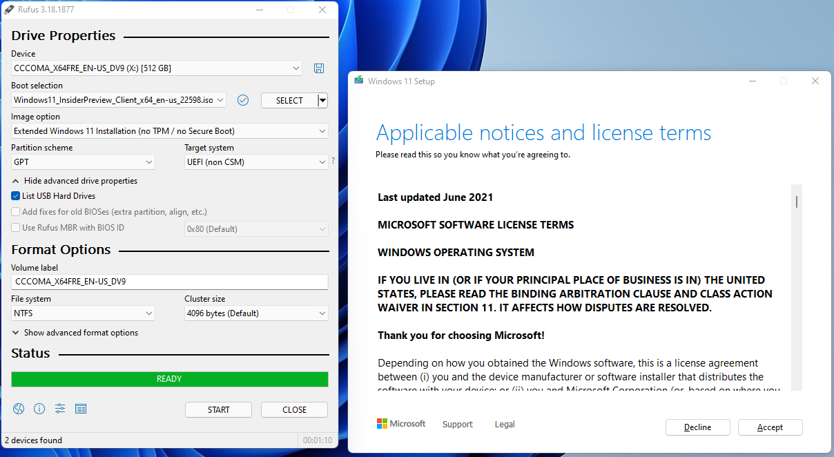Open the File system NTFS dropdown
834x457 pixels.
tap(84, 313)
